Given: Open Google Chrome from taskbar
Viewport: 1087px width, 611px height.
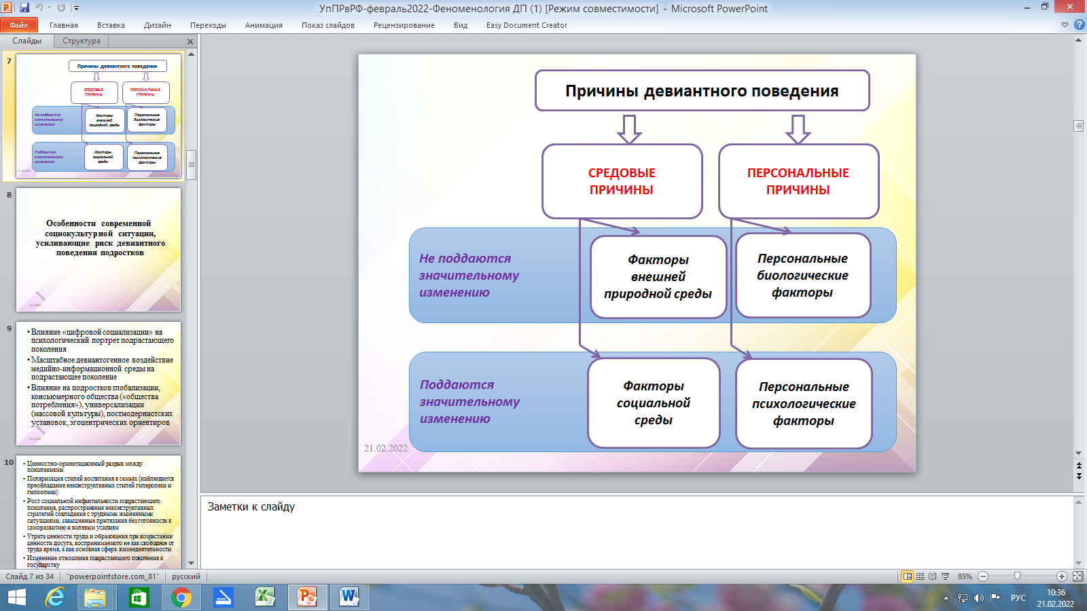Looking at the screenshot, I should (x=181, y=597).
